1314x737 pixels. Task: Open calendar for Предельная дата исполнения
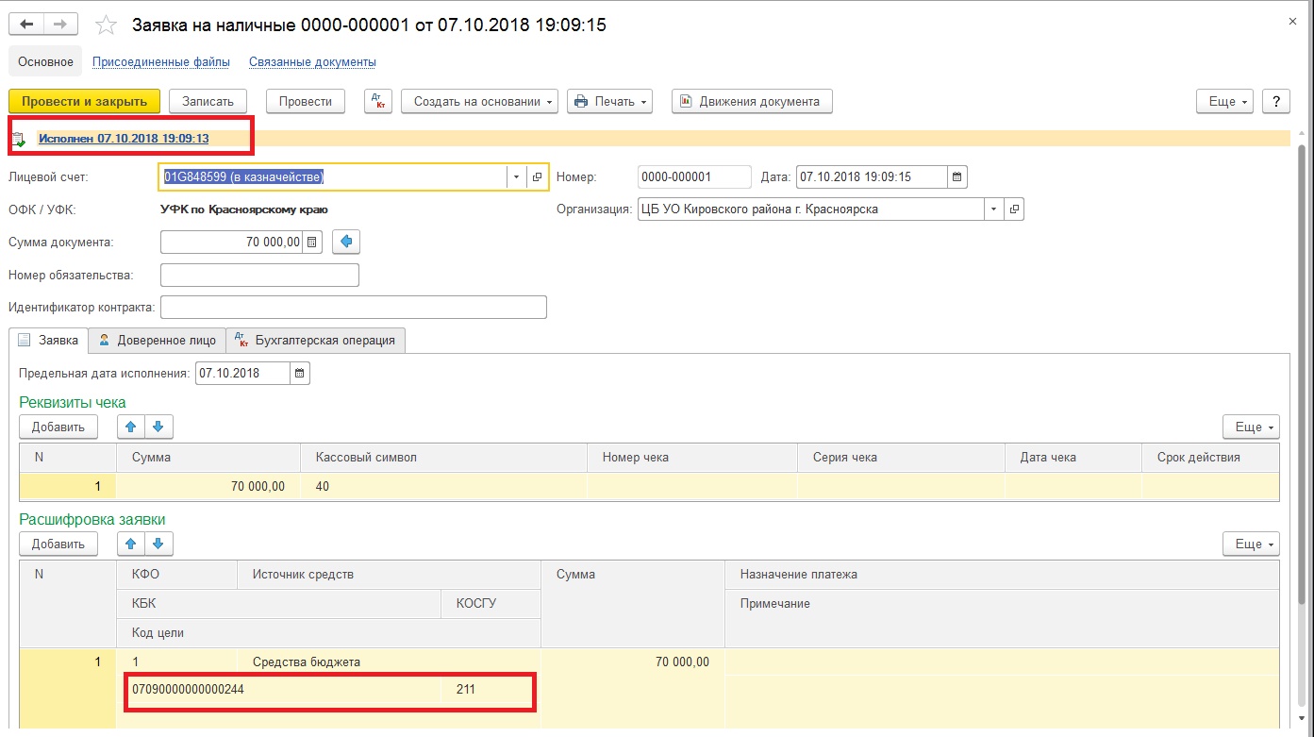tap(299, 374)
